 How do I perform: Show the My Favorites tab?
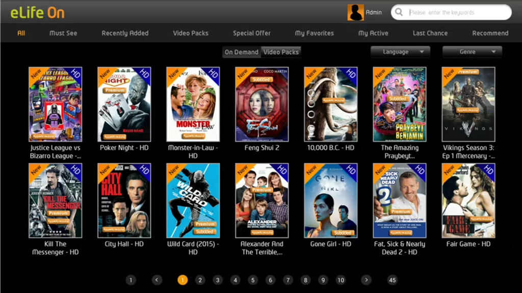[314, 33]
